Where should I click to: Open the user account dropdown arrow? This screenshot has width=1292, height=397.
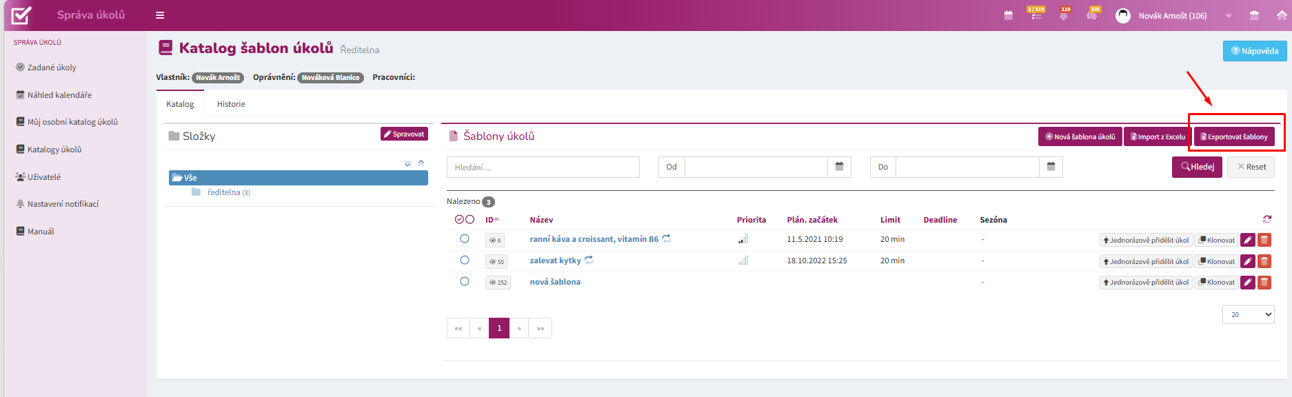point(1229,16)
